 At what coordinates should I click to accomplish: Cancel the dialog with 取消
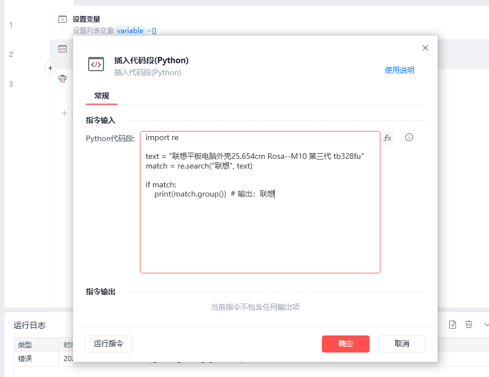pyautogui.click(x=401, y=343)
